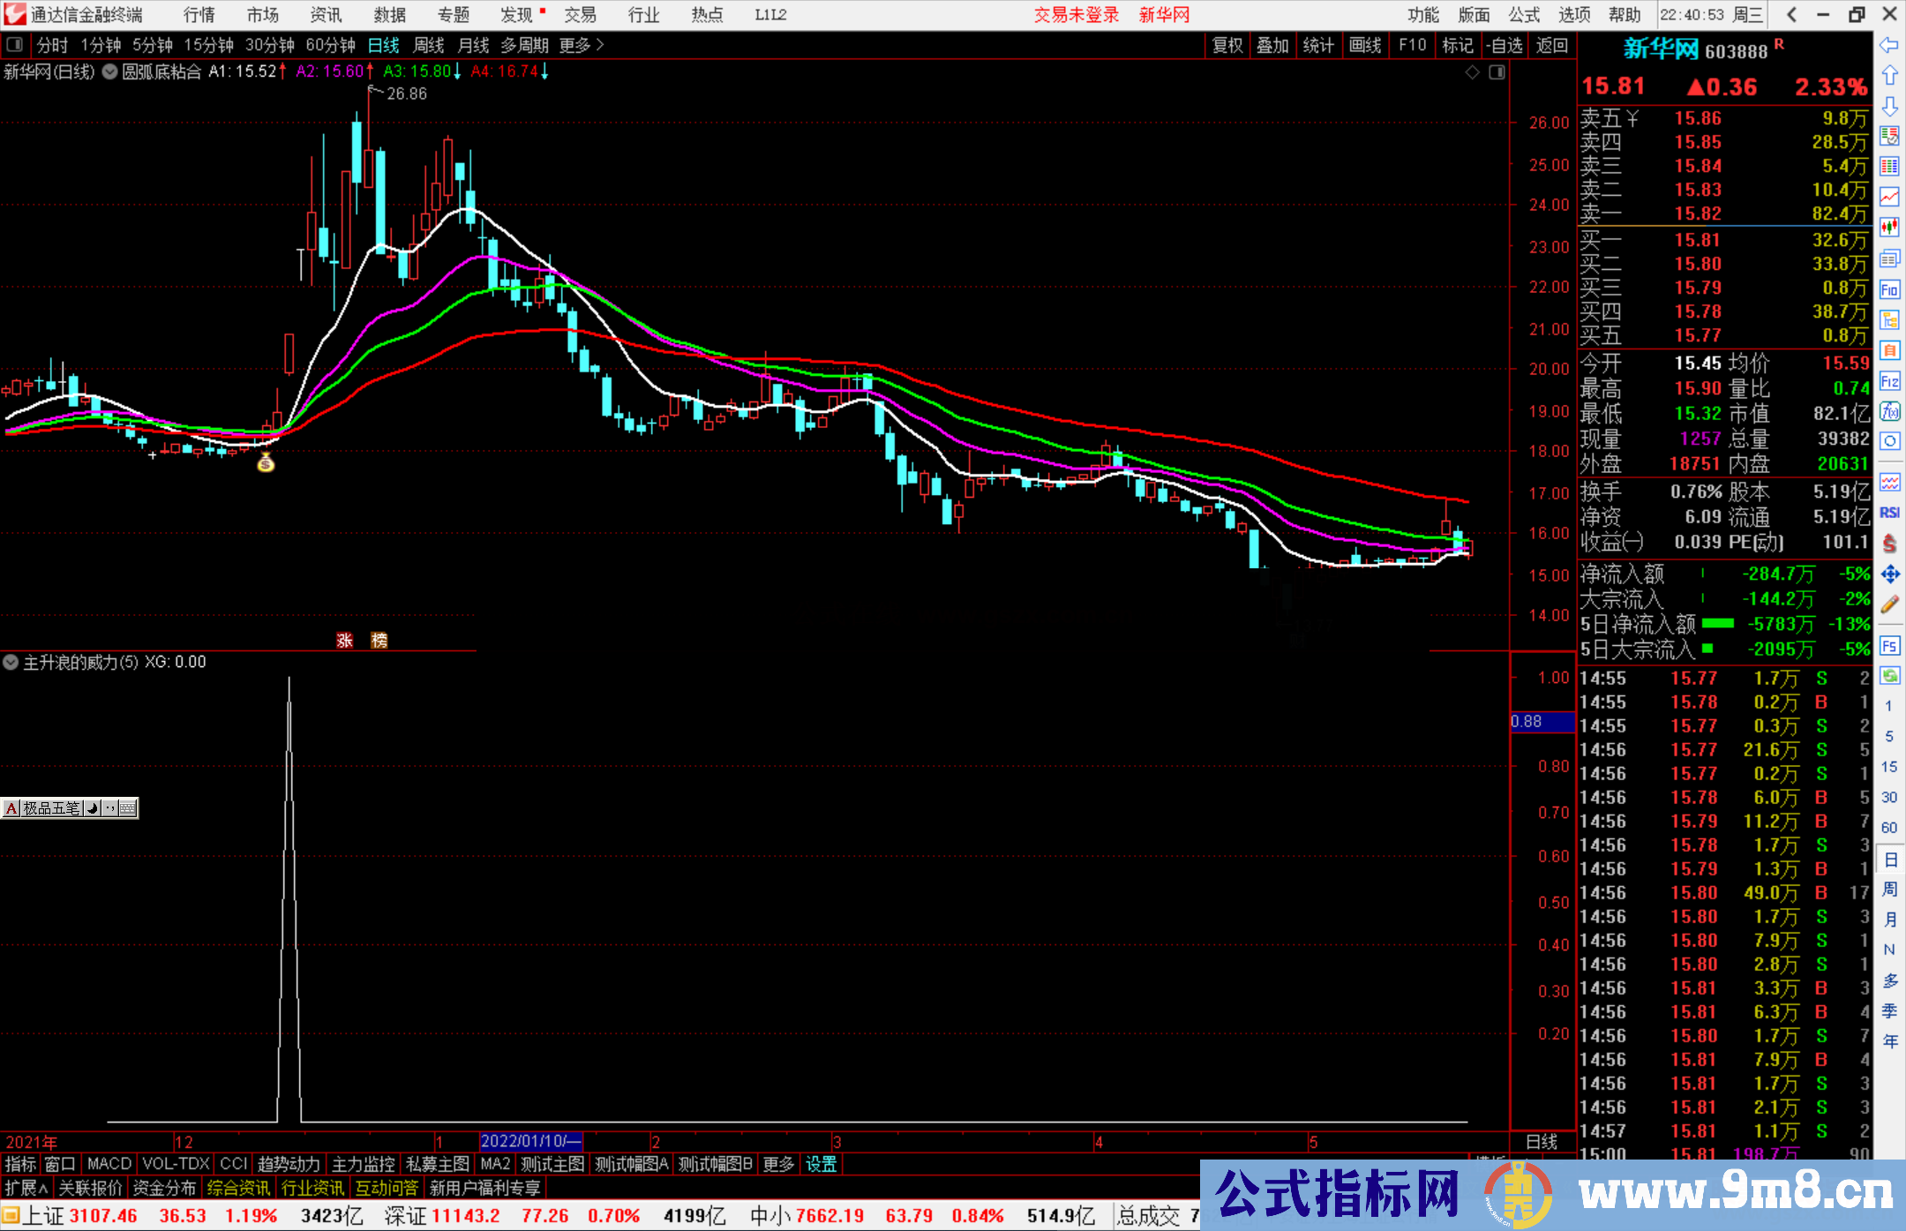Select the 周线 weekly period tab
Image resolution: width=1906 pixels, height=1231 pixels.
coord(429,45)
